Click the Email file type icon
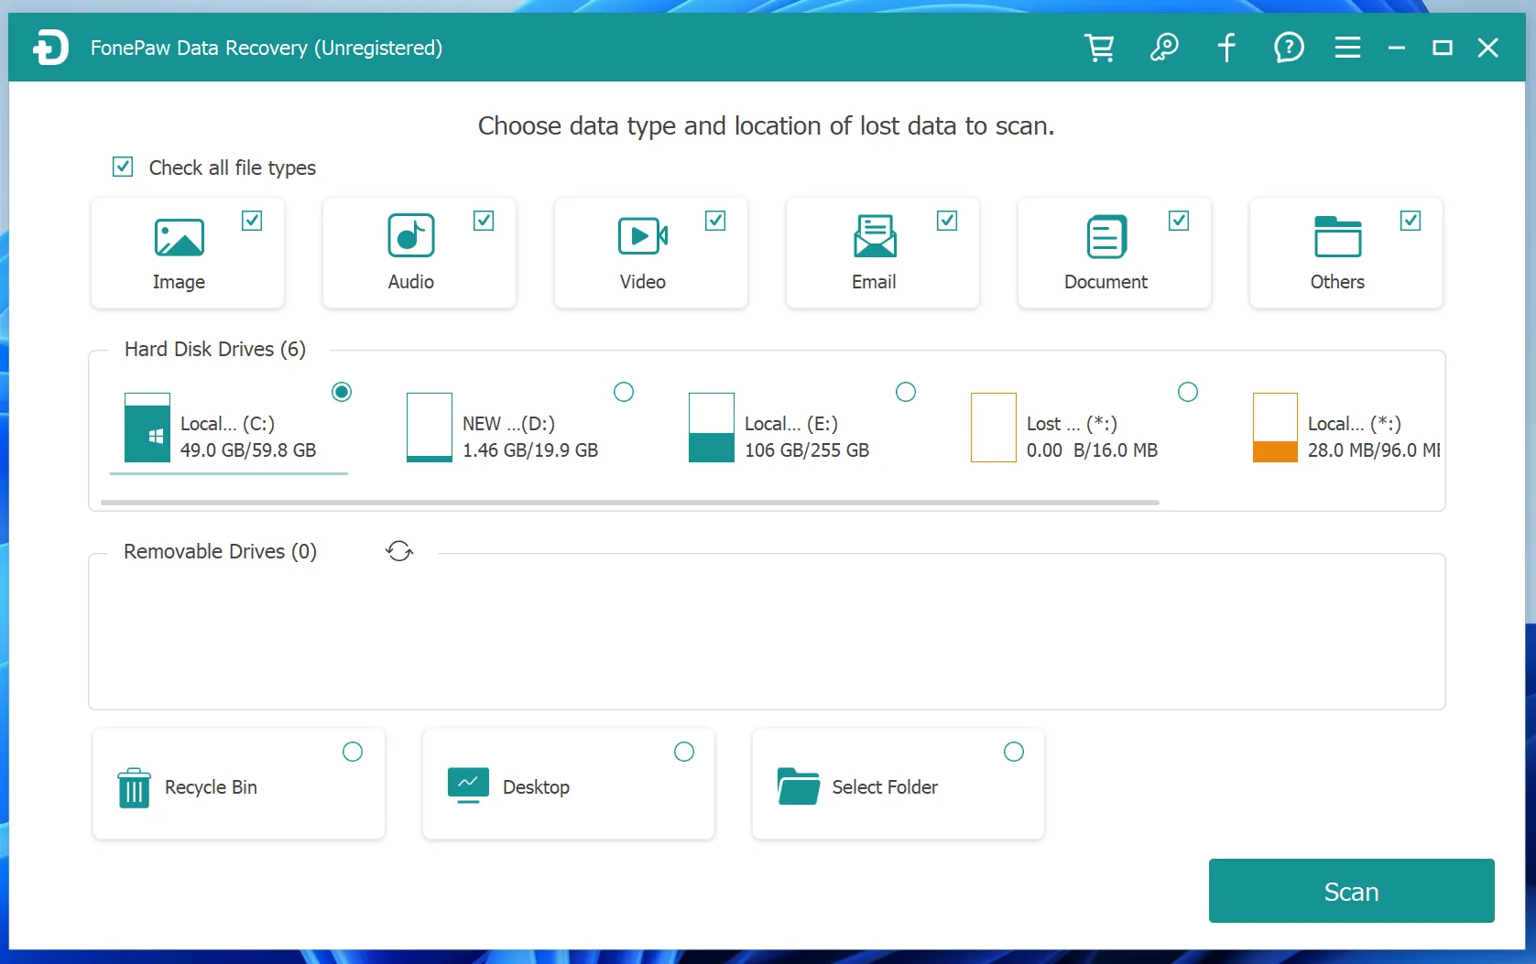The height and width of the screenshot is (964, 1536). 875,236
